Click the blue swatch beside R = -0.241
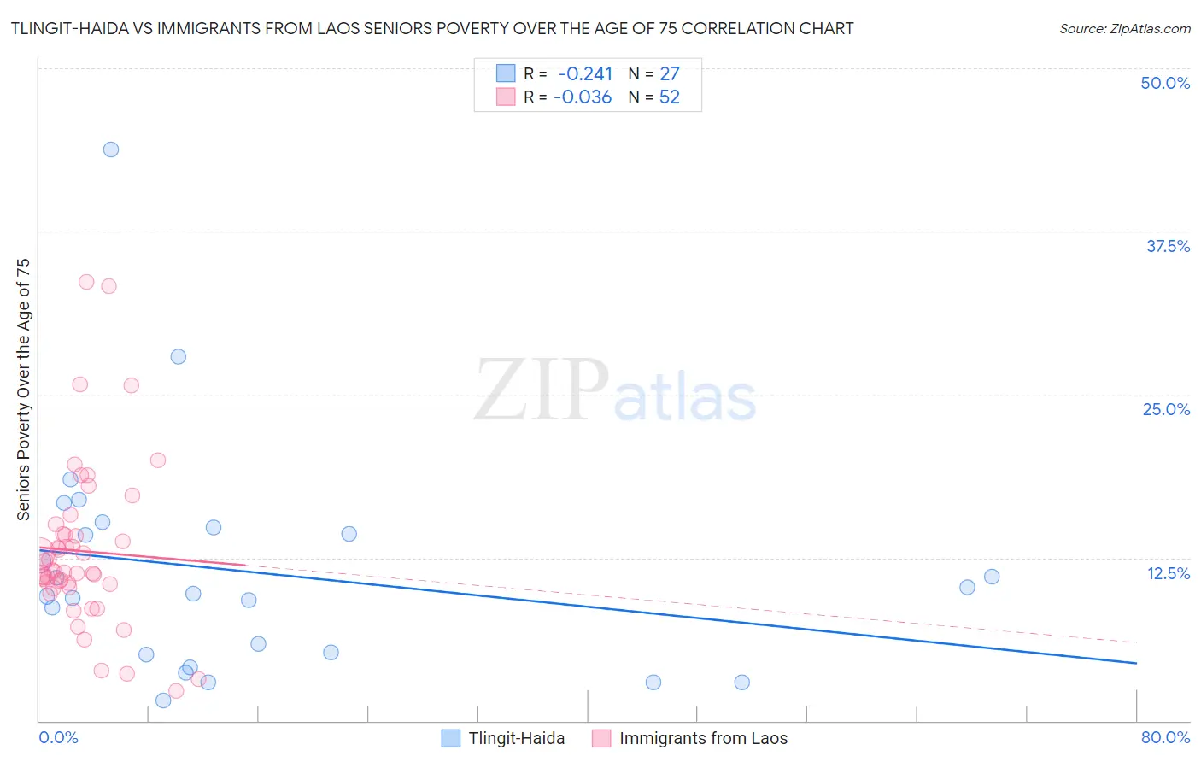 [506, 73]
